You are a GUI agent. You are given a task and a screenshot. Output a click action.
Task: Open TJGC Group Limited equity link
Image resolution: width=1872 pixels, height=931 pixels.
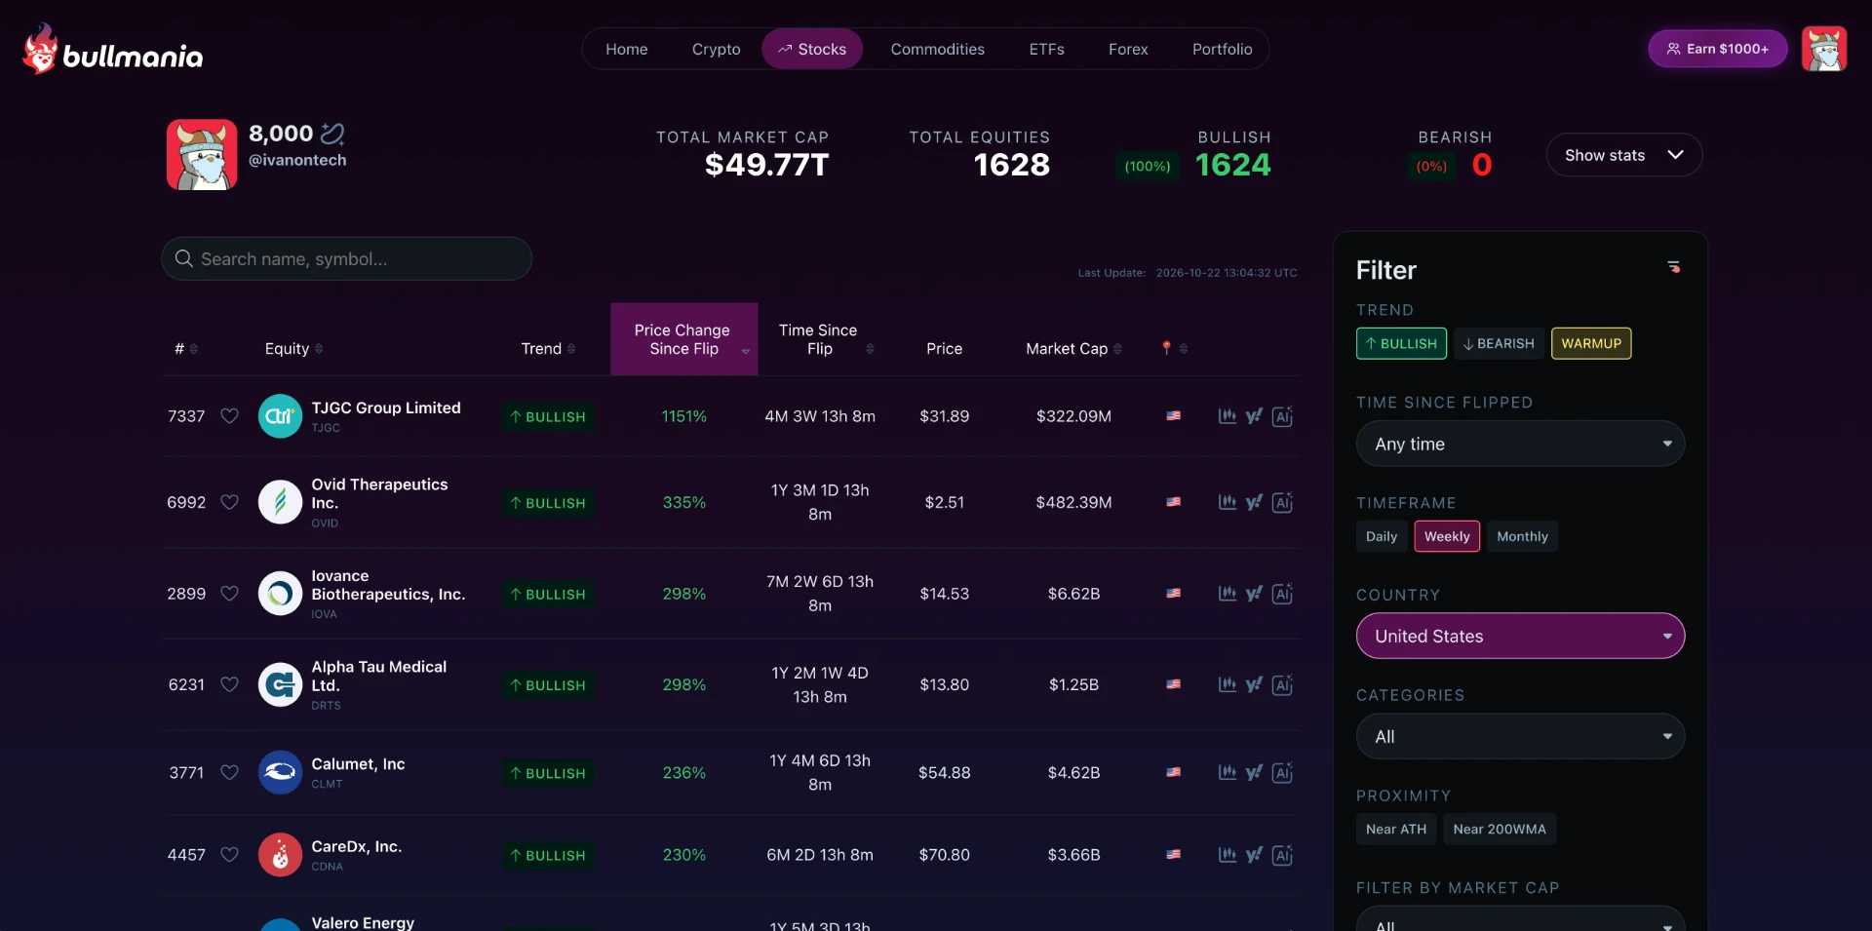coord(386,407)
